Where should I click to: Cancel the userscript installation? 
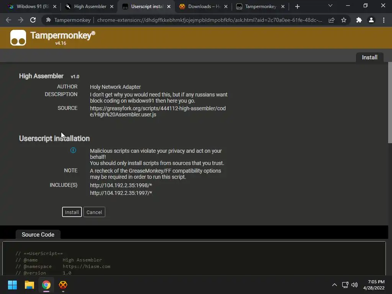click(94, 212)
